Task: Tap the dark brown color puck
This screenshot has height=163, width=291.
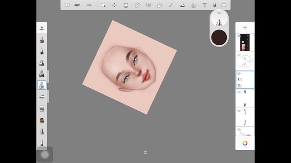Action: coord(219,37)
